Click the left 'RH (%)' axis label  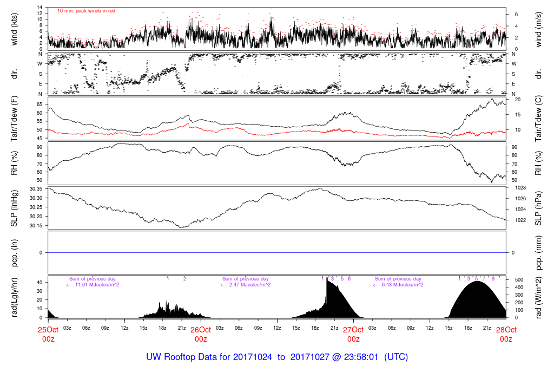pos(14,164)
